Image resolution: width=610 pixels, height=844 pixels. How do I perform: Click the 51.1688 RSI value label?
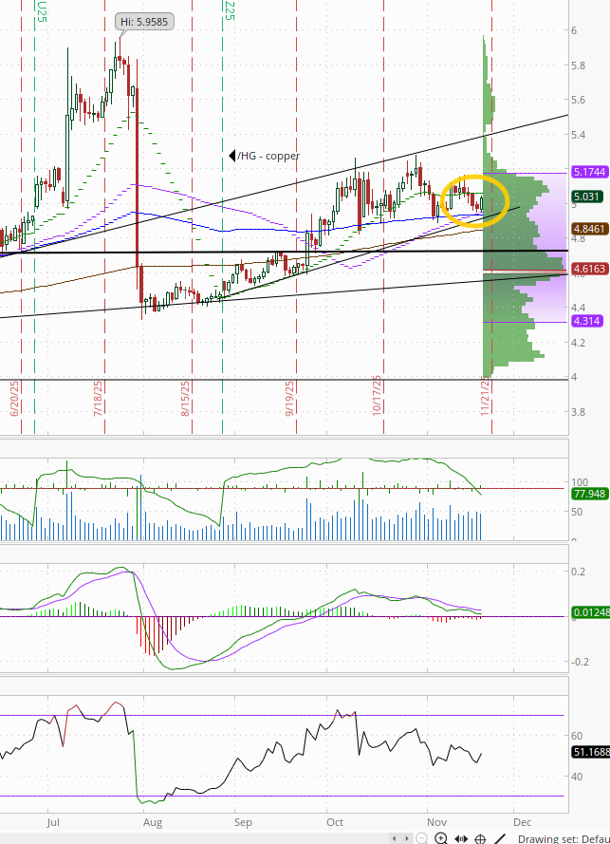click(x=591, y=751)
